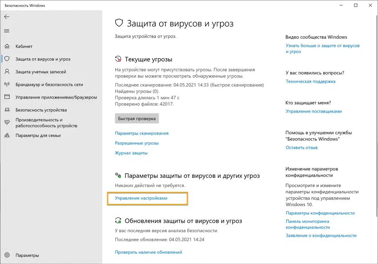Click the Кабинет home icon
Viewport: 378px width, 264px height.
pyautogui.click(x=7, y=46)
